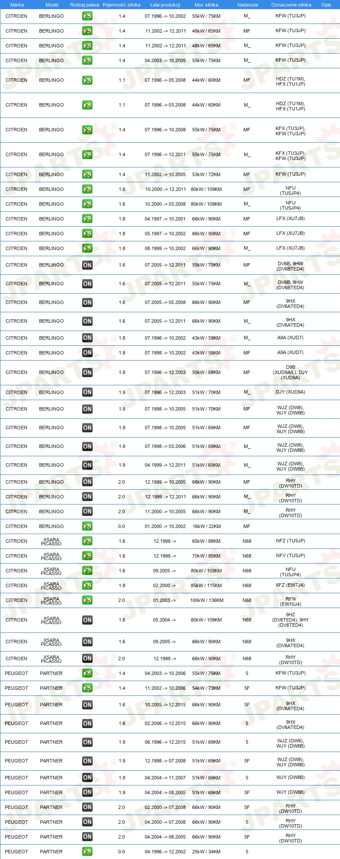Click PB icon in Berlingo 08.1999 -> 10.2002 row
The height and width of the screenshot is (859, 340).
click(x=87, y=248)
